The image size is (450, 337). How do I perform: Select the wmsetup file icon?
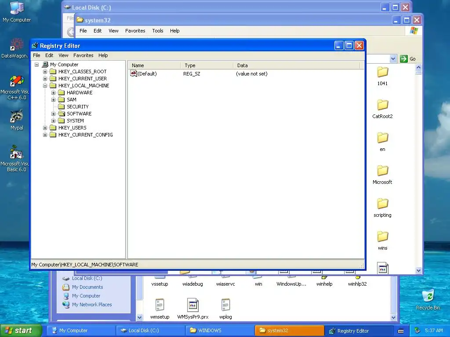pos(160,305)
